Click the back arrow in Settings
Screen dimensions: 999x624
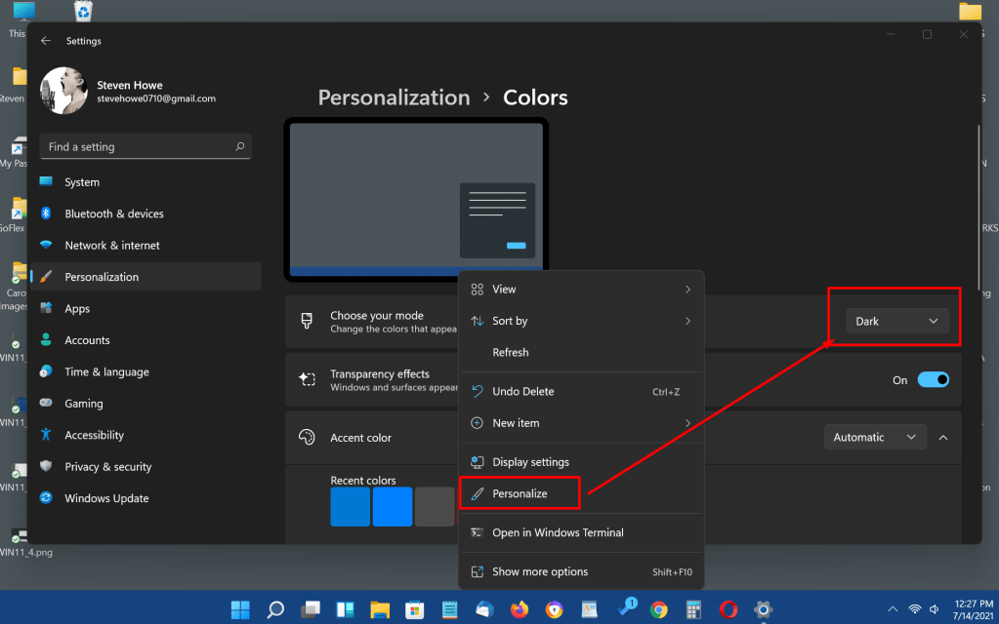click(46, 41)
